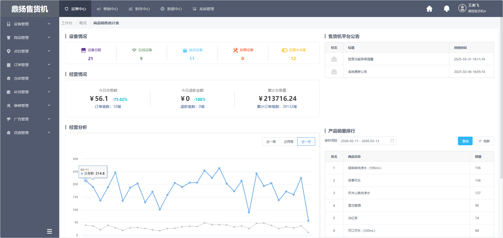Open the 数据中心 menu

pyautogui.click(x=171, y=9)
